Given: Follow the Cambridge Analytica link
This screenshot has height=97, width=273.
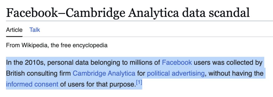Looking at the screenshot, I should (x=104, y=73).
